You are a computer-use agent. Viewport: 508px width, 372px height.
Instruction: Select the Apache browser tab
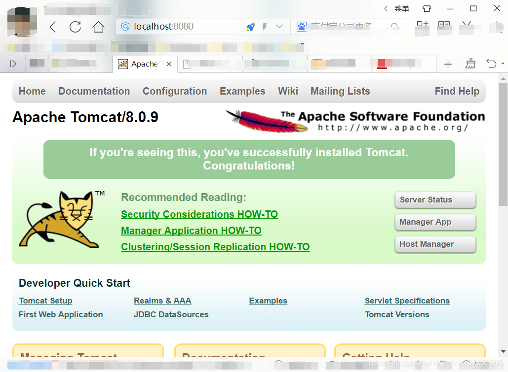tap(145, 64)
